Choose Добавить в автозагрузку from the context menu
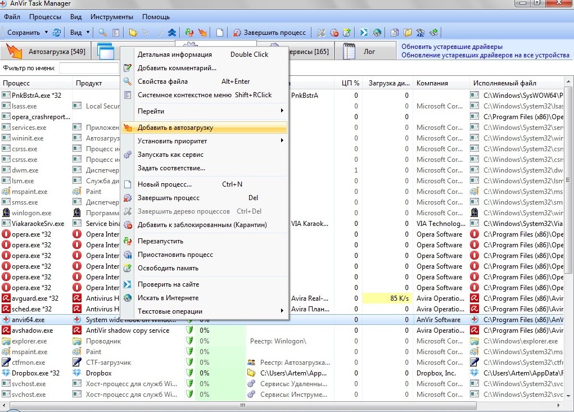 pyautogui.click(x=204, y=128)
